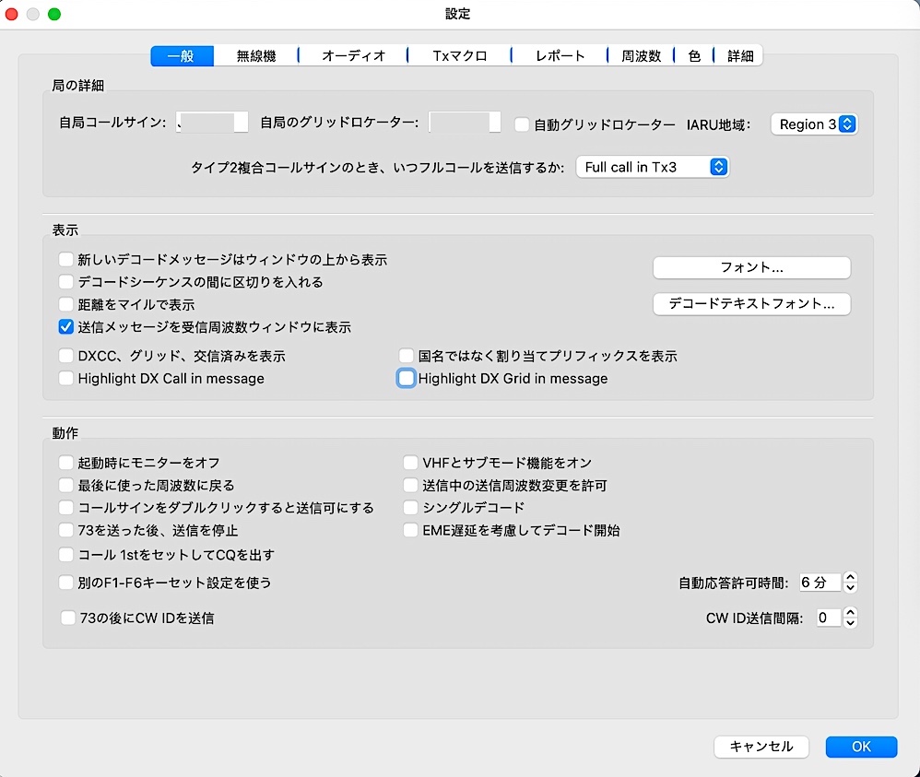The image size is (920, 777).
Task: Open the IARU地域 Region 3 dropdown
Action: click(x=814, y=124)
